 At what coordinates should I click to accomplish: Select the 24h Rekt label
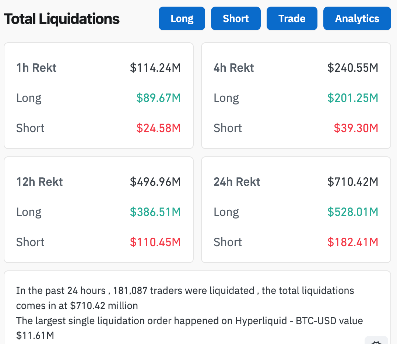(x=237, y=182)
